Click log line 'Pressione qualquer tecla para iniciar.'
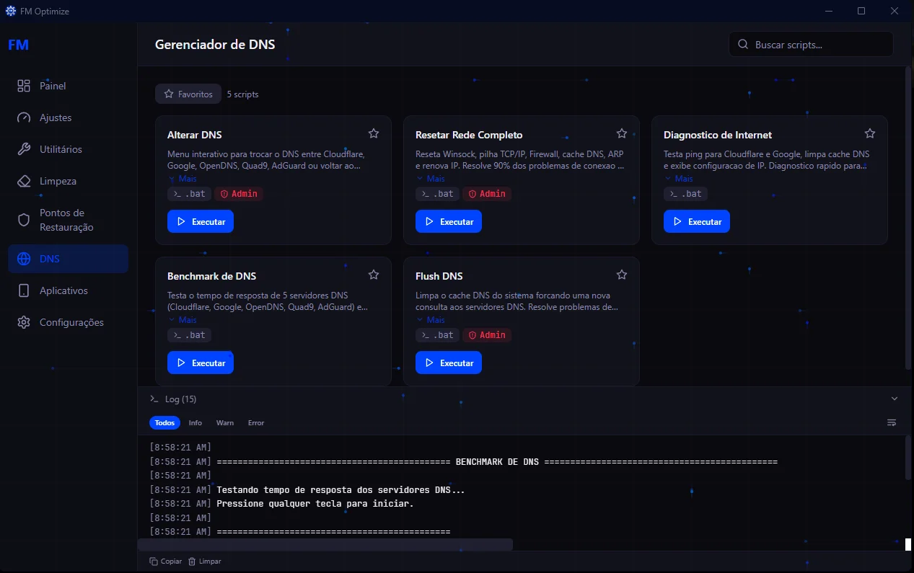914x573 pixels. [x=315, y=504]
